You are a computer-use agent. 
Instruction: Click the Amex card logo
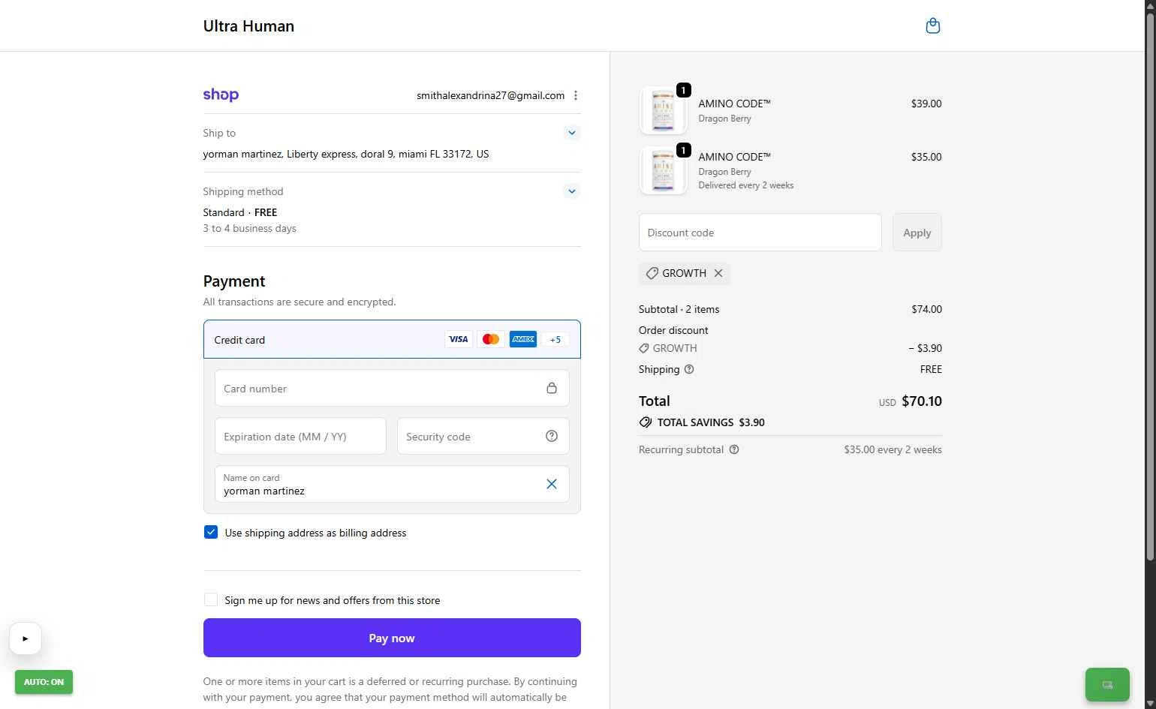pos(523,339)
